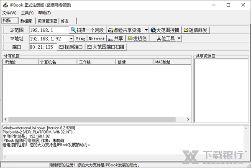Click the 共享资源区 list area
251x168 pixels.
coord(221,91)
